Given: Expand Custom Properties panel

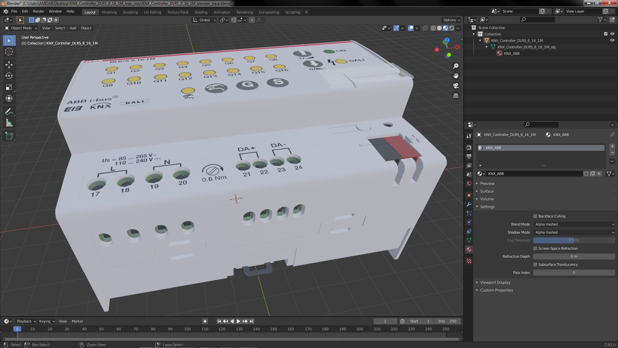Looking at the screenshot, I should (496, 290).
